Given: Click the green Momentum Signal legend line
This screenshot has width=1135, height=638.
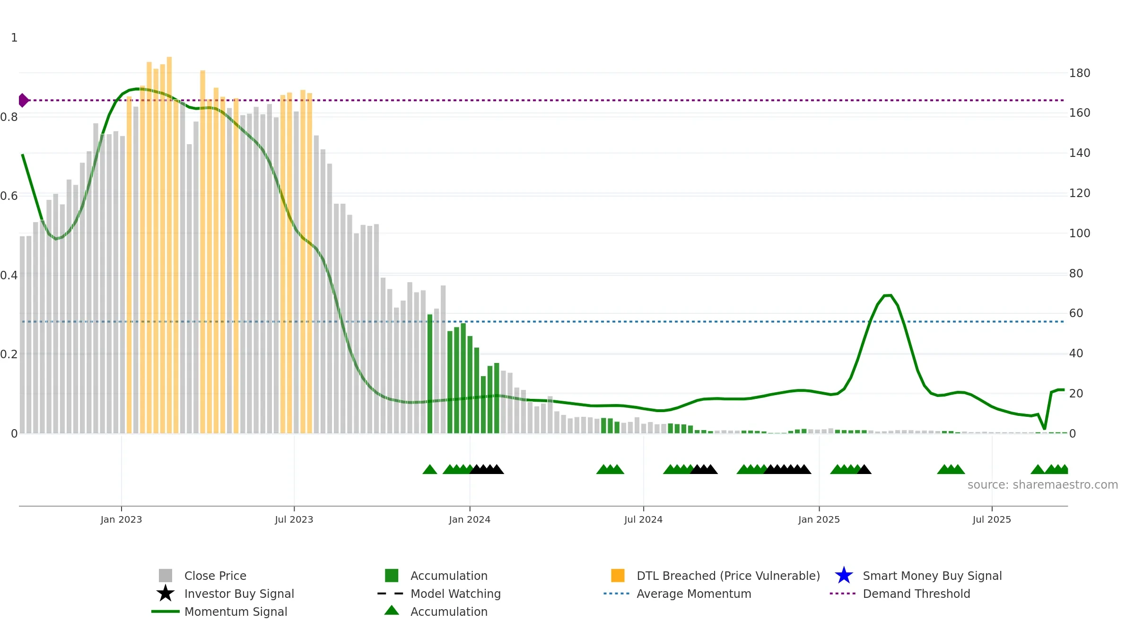Looking at the screenshot, I should click(x=166, y=611).
